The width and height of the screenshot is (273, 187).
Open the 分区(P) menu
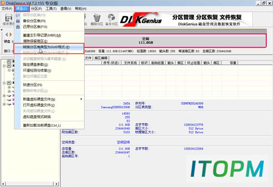point(36,9)
